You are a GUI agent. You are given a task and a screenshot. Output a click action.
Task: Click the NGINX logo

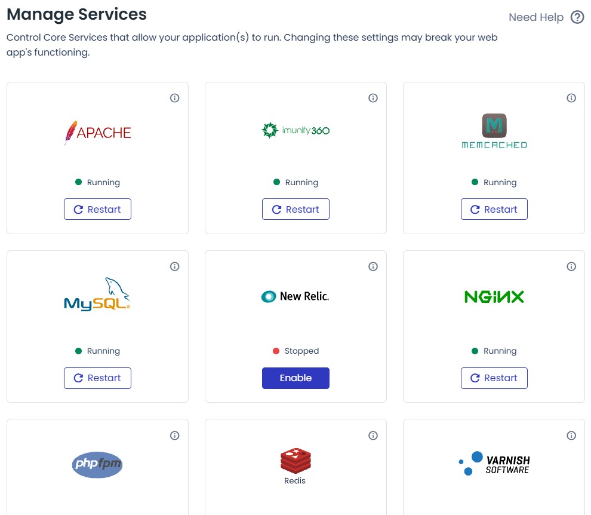494,296
